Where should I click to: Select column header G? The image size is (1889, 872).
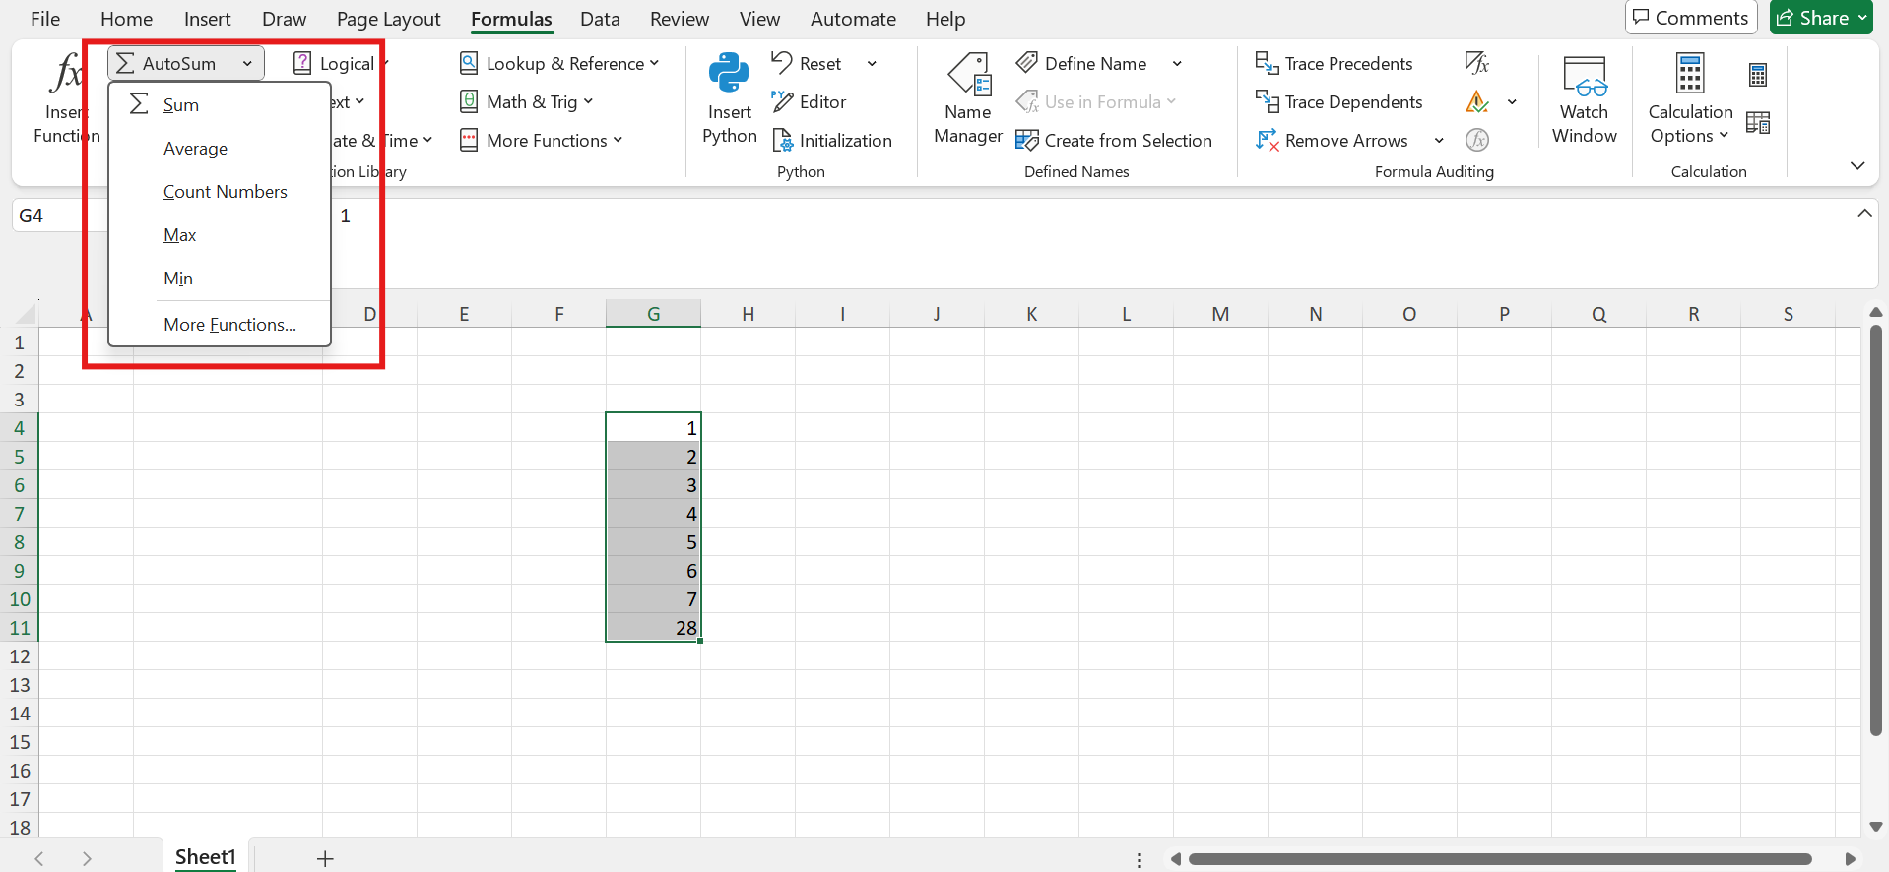click(x=653, y=314)
